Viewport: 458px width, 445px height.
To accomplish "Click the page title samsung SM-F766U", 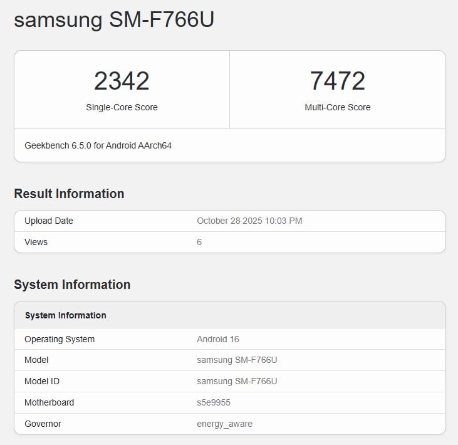I will pos(114,20).
